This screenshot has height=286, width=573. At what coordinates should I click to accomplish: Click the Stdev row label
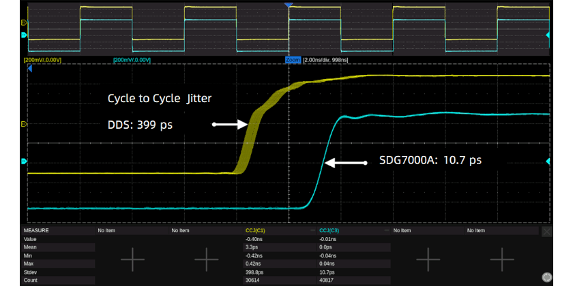(x=31, y=272)
